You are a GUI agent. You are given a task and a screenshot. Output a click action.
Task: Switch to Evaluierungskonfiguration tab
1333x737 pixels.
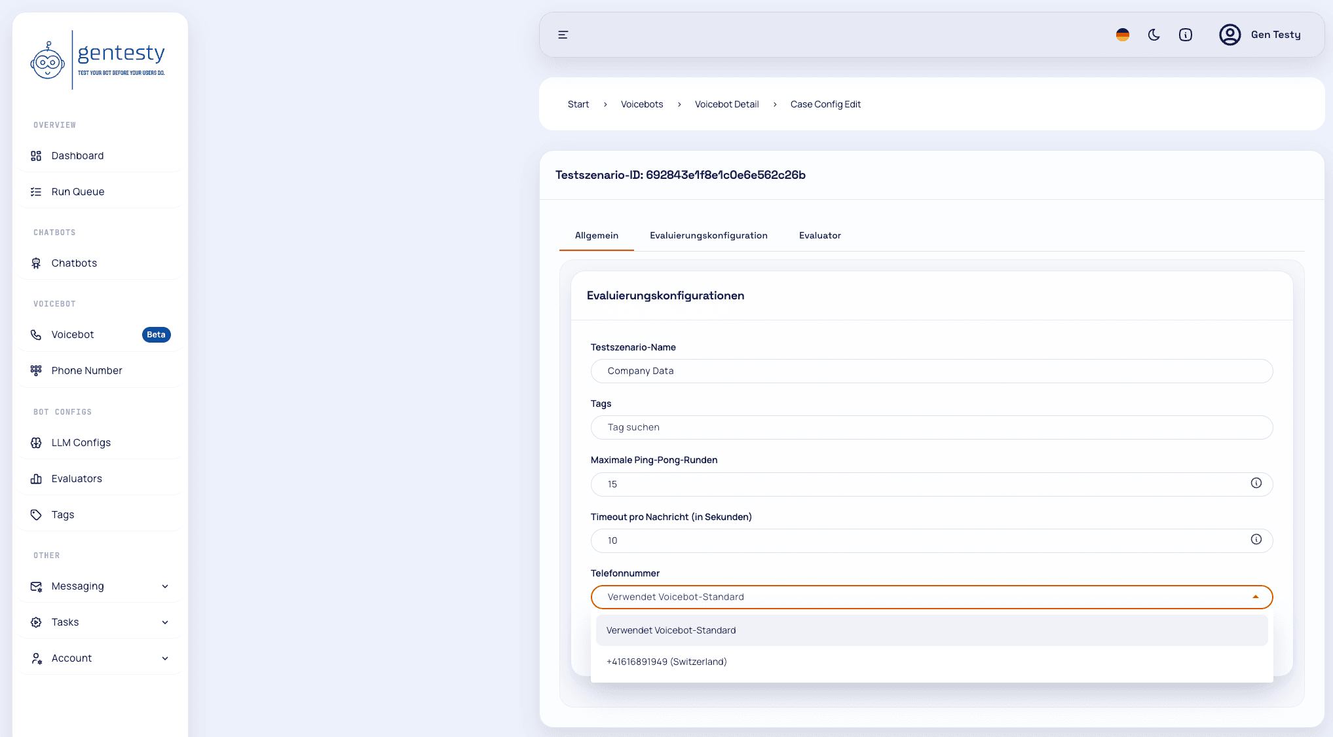pos(708,235)
